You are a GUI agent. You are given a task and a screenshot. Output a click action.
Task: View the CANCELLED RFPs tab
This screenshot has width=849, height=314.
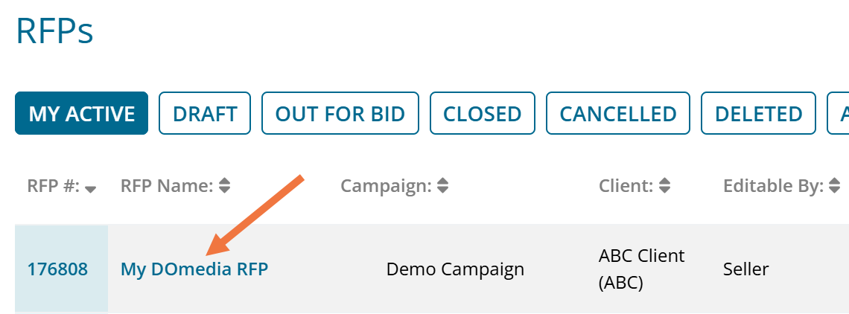click(618, 114)
